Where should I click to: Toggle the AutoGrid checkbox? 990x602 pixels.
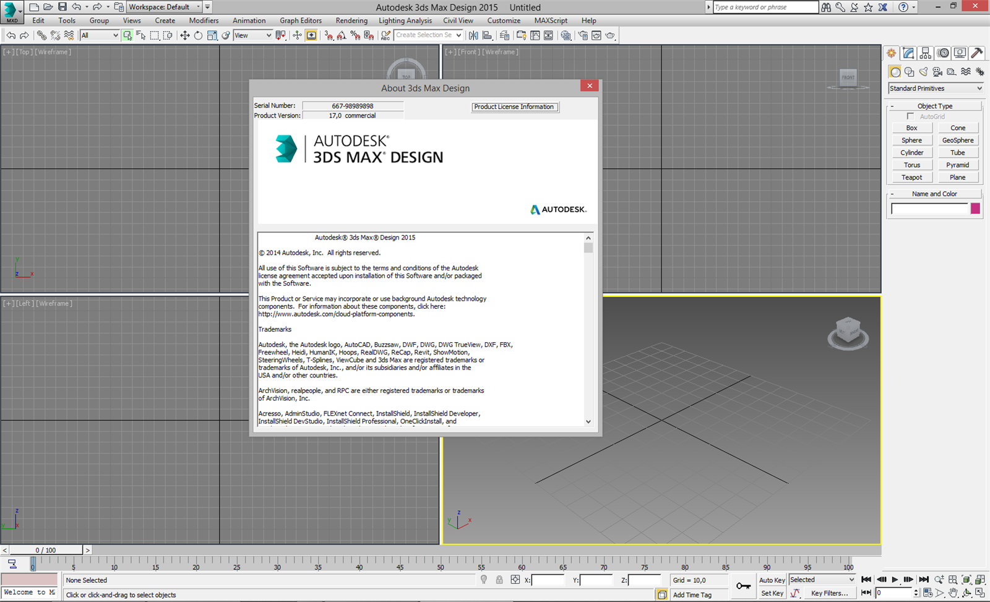(910, 116)
